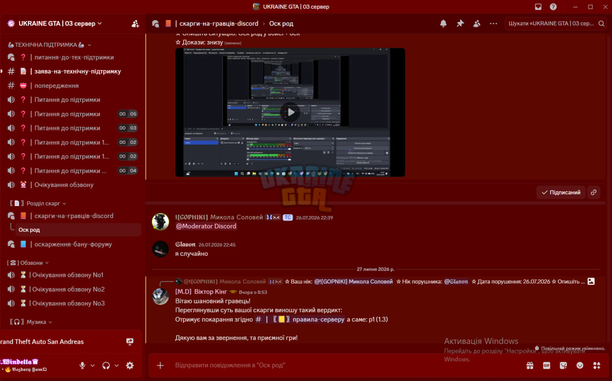Viewport: 612px width, 381px height.
Task: Collapse the Обзвони category
Action: 28,262
